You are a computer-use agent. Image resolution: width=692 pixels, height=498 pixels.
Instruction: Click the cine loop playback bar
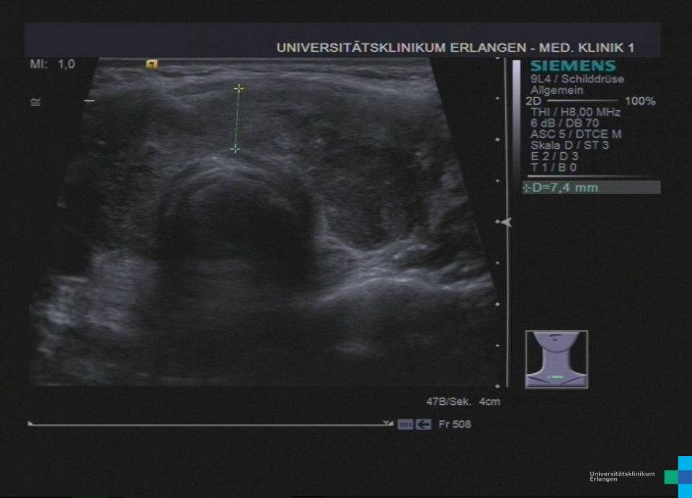click(209, 424)
